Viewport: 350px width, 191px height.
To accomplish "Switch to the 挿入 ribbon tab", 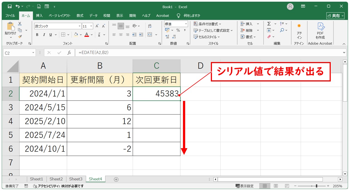I will point(39,16).
